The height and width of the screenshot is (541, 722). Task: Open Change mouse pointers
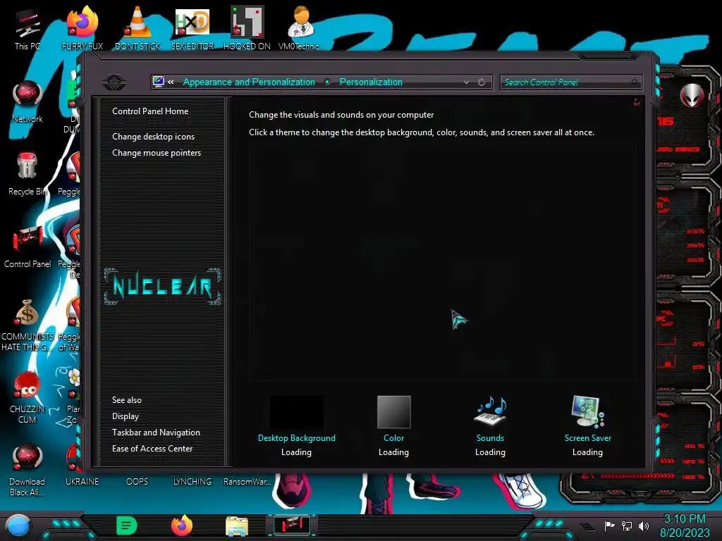(x=157, y=153)
